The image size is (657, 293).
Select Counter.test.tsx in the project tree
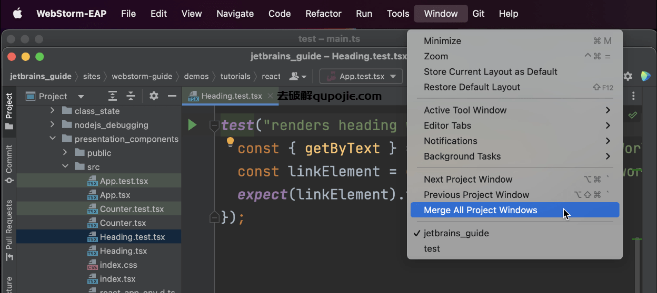pyautogui.click(x=99, y=209)
